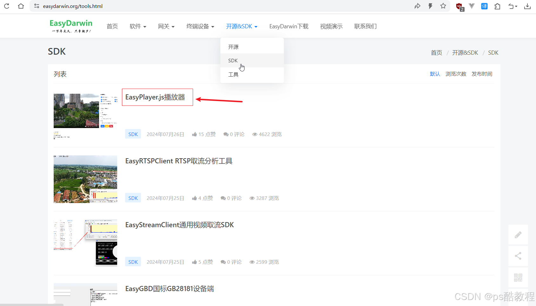Click 3287 浏览 view count text

click(x=267, y=198)
